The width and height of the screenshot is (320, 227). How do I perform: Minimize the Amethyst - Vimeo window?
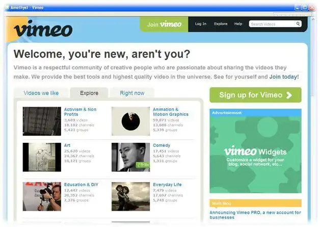pos(298,8)
